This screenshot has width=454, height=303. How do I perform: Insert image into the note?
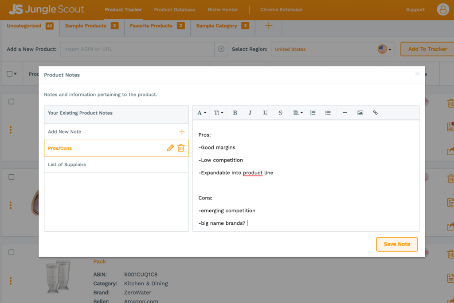coord(360,113)
